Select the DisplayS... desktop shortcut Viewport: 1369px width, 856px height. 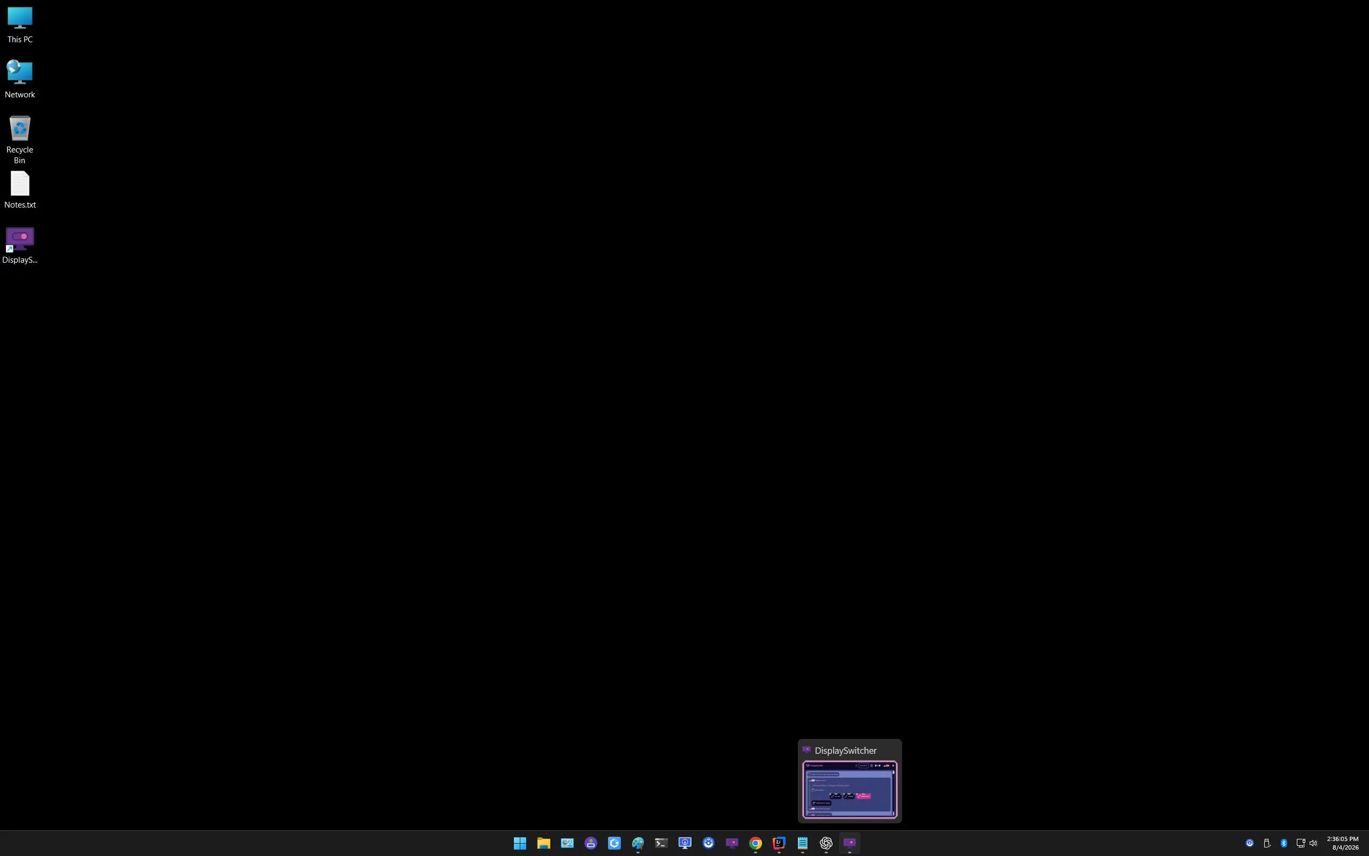[20, 245]
